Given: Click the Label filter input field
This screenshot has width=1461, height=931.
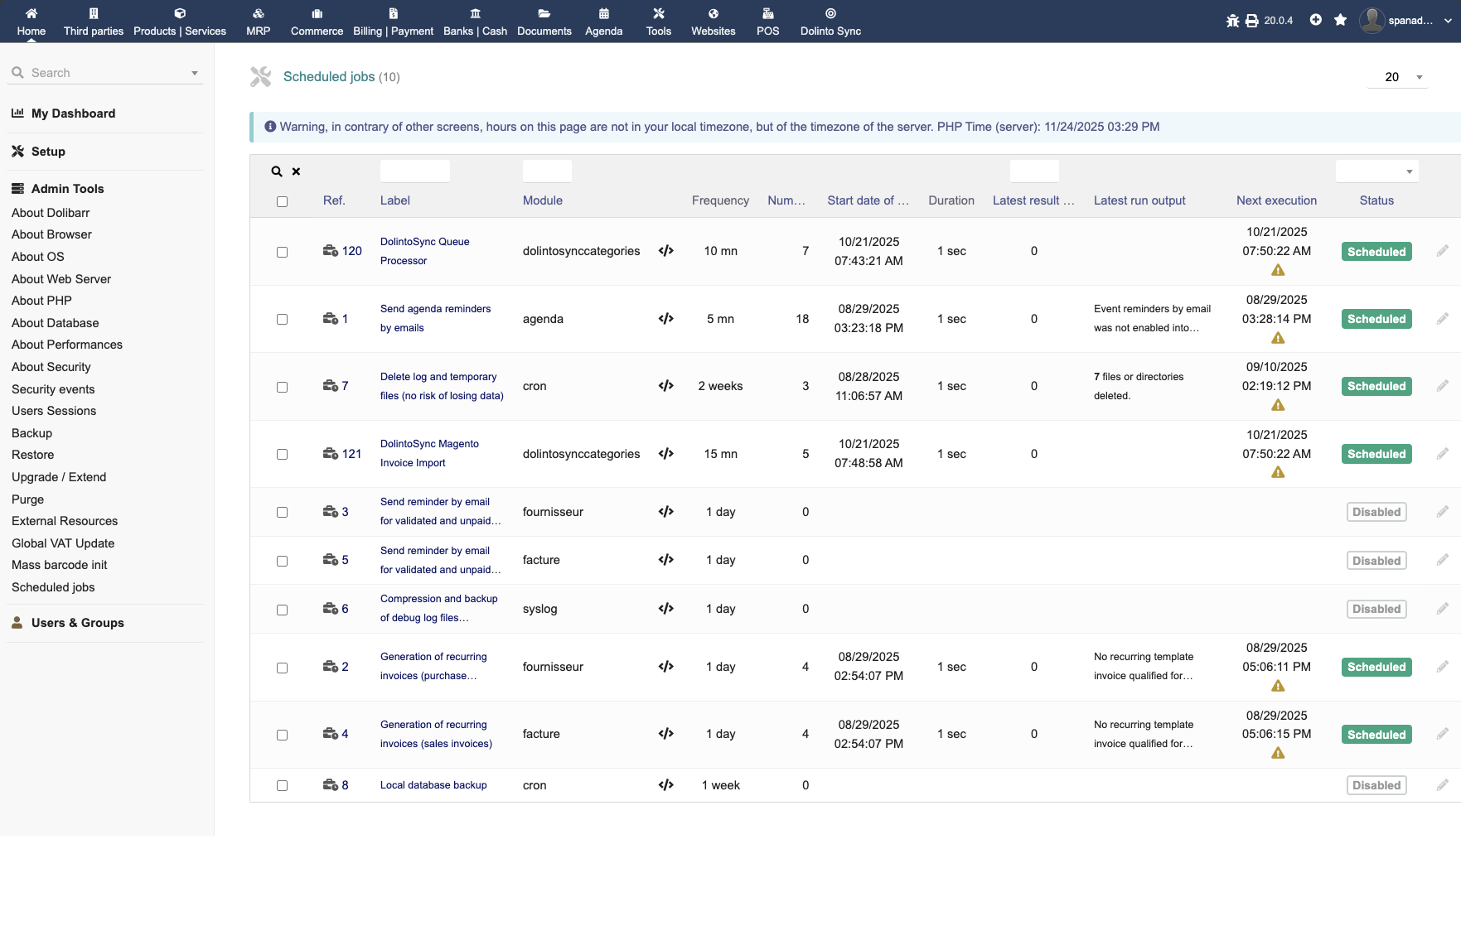Looking at the screenshot, I should pos(414,171).
